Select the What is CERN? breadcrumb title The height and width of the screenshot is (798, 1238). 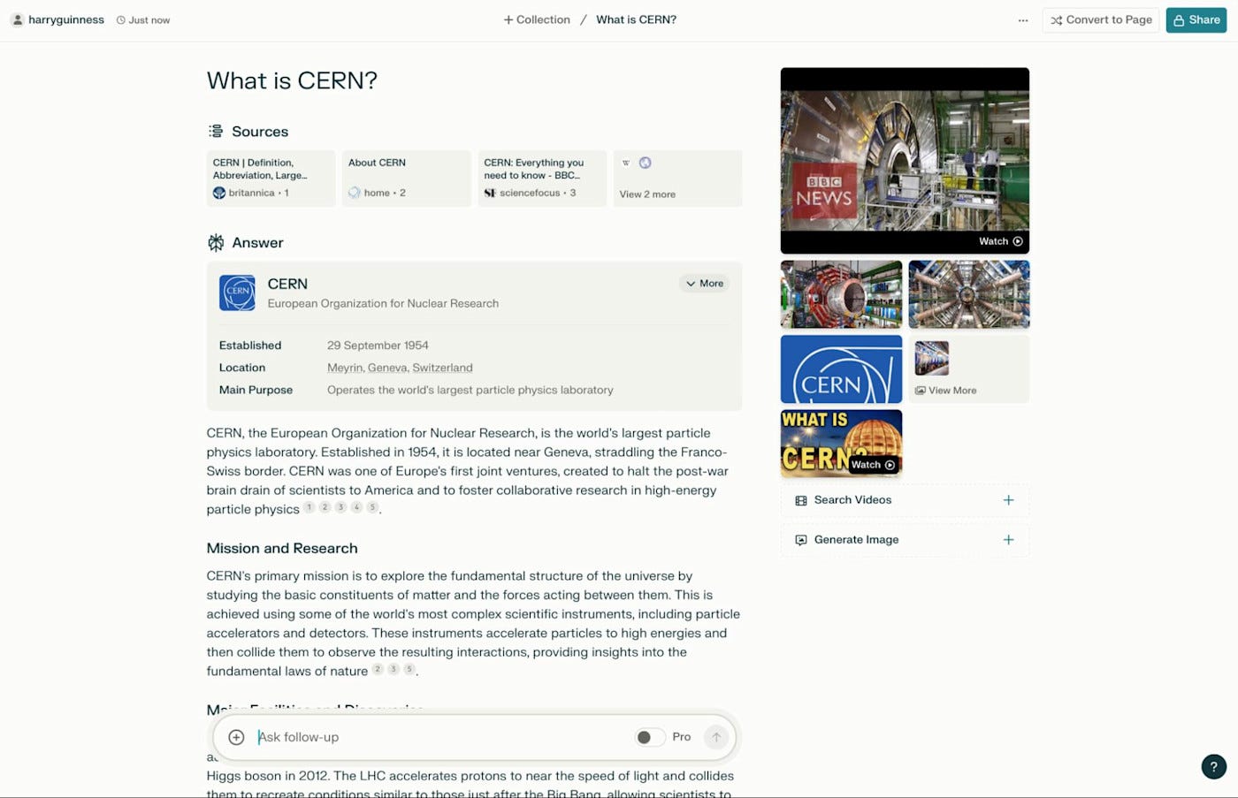coord(636,19)
